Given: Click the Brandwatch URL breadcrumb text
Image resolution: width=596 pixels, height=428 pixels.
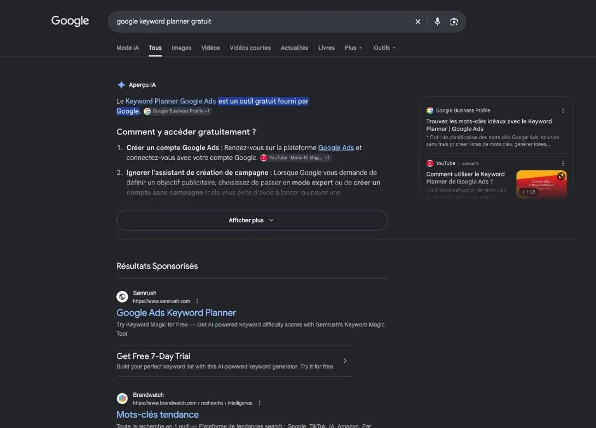Looking at the screenshot, I should point(192,403).
